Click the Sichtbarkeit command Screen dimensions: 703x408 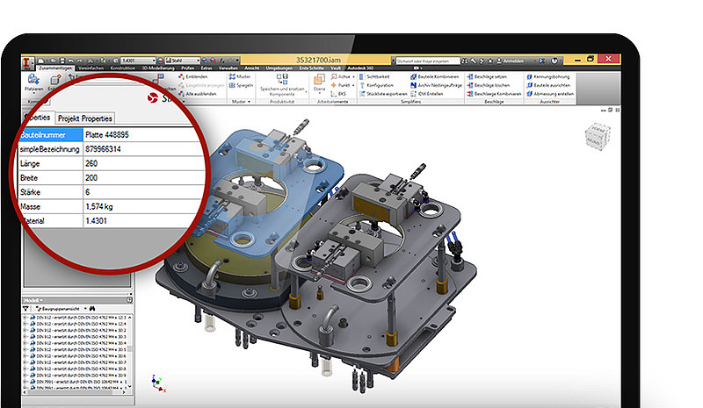[x=374, y=77]
